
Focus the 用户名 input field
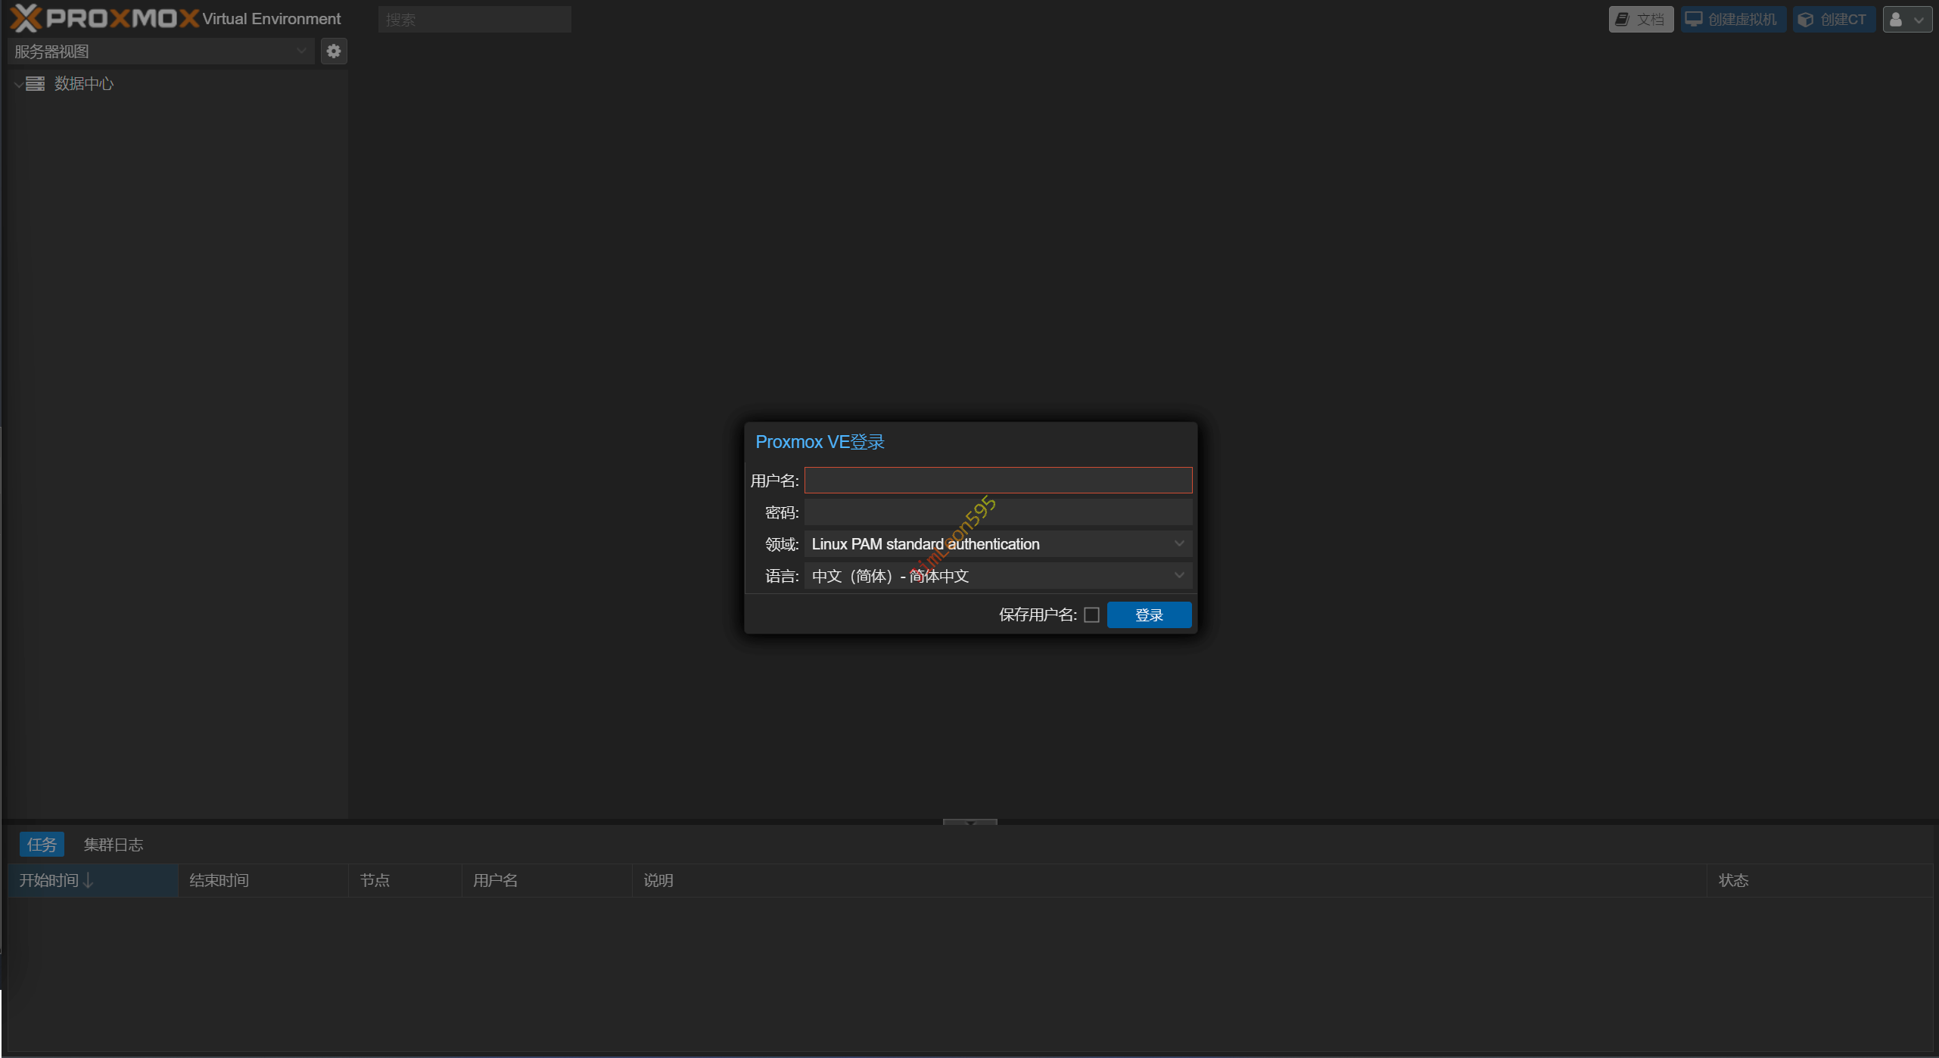coord(998,480)
